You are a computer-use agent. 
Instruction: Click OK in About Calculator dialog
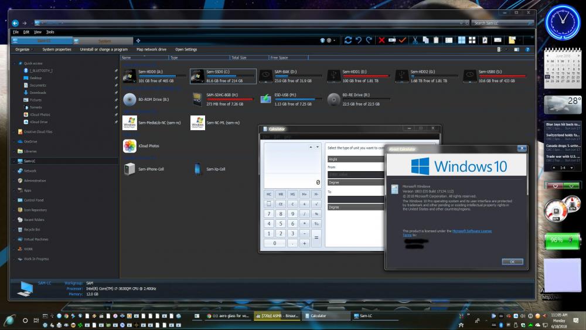[512, 261]
